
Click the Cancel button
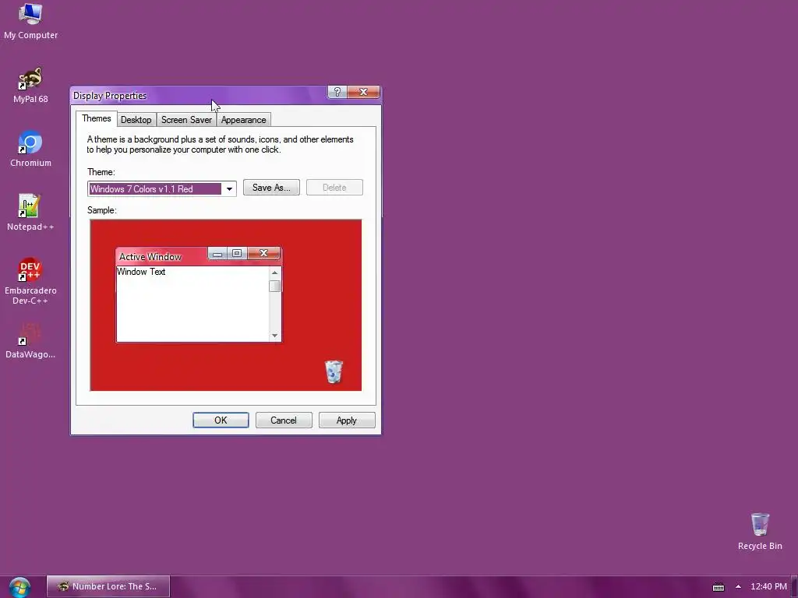tap(284, 420)
